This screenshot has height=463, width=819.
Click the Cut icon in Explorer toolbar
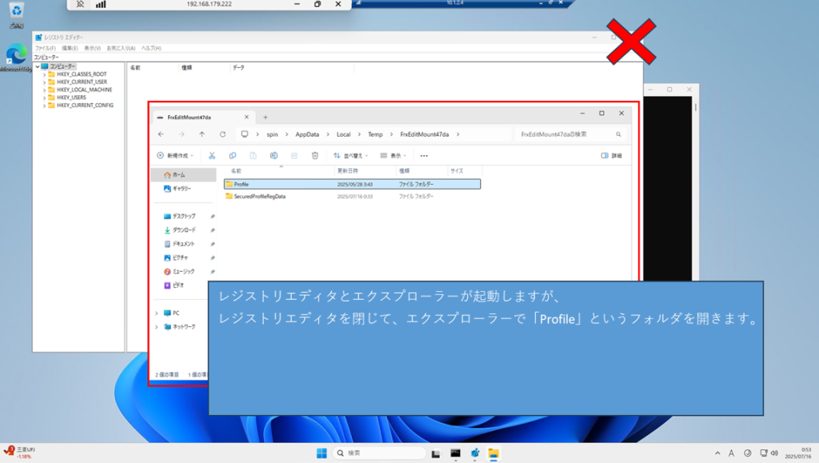211,156
